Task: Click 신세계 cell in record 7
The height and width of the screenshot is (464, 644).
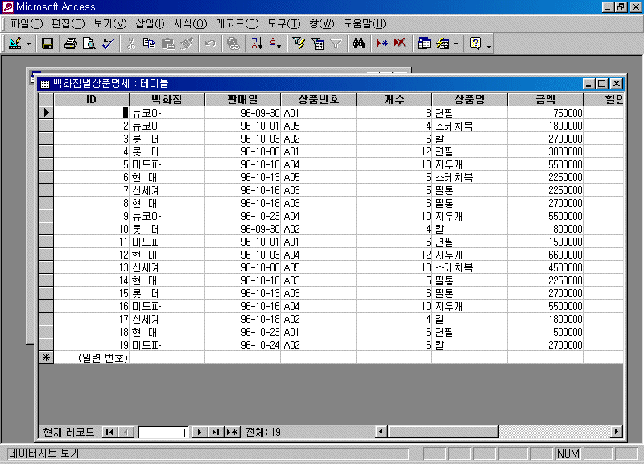Action: 167,190
